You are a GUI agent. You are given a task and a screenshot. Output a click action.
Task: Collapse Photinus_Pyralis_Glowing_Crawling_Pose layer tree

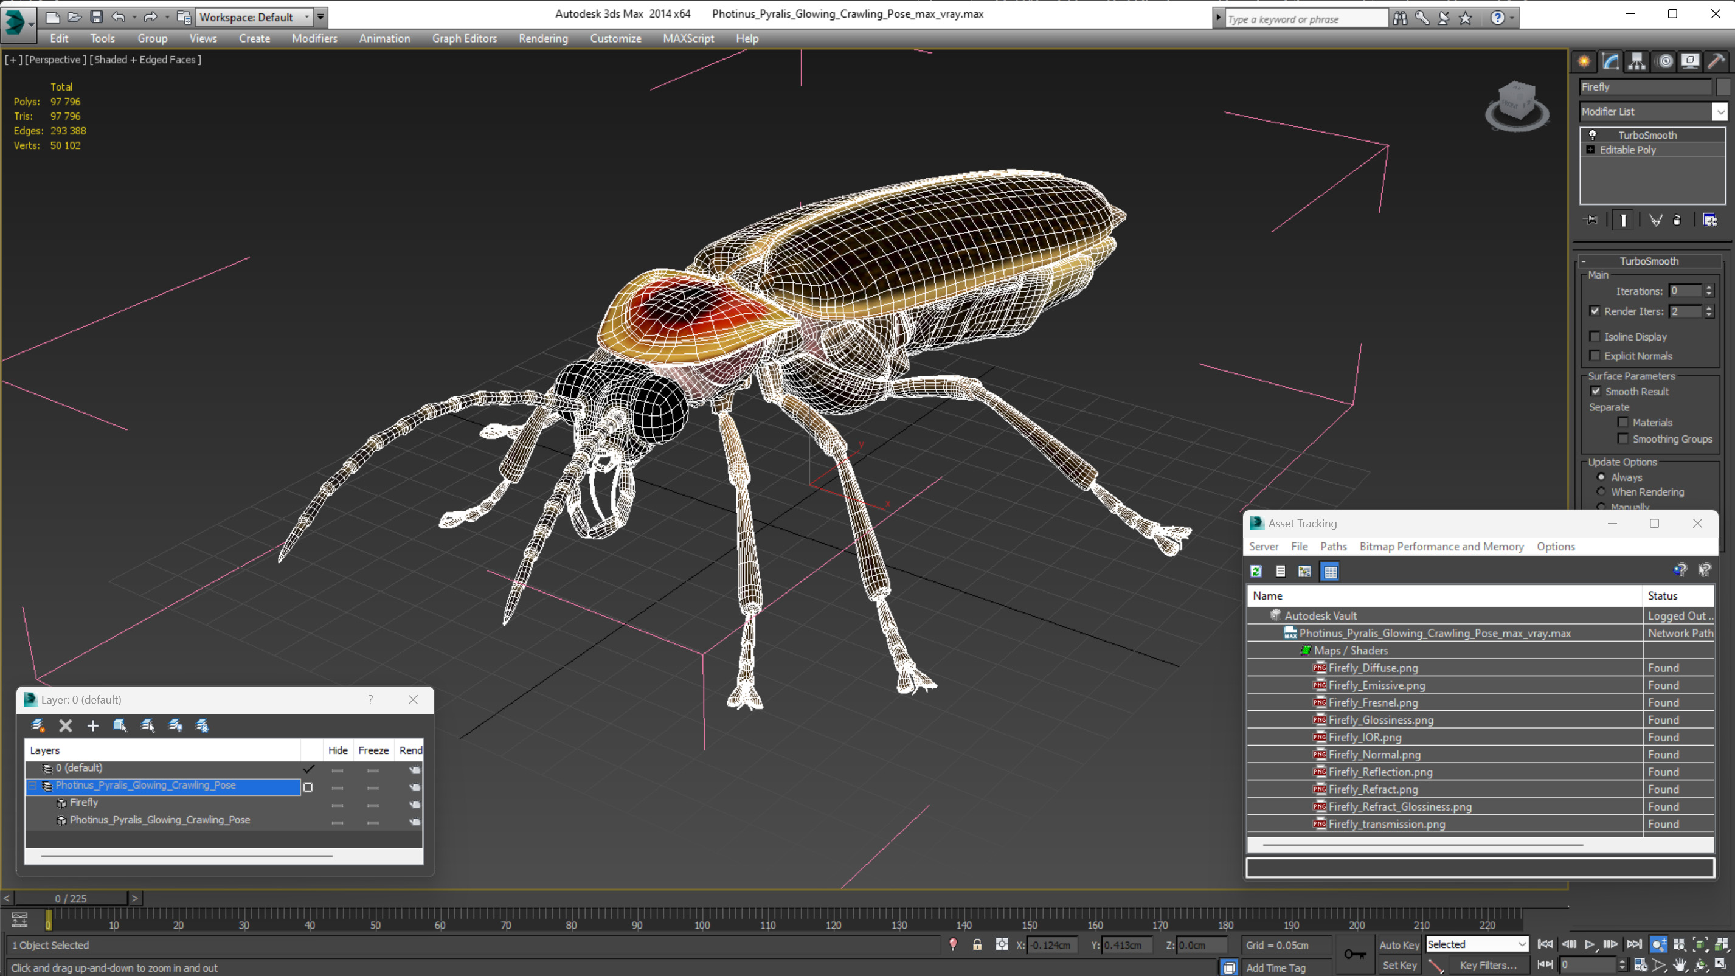[32, 786]
